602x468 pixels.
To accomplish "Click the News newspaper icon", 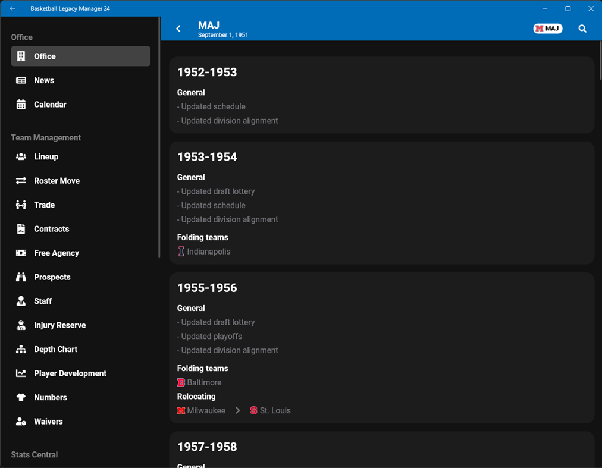I will tap(21, 80).
